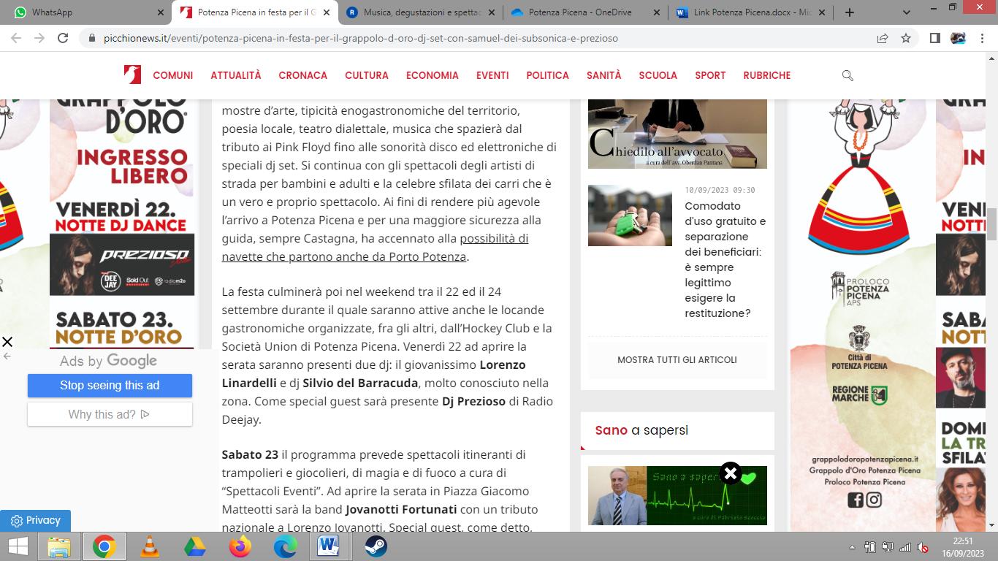Launch Firefox from the taskbar
The height and width of the screenshot is (561, 998).
click(x=240, y=546)
